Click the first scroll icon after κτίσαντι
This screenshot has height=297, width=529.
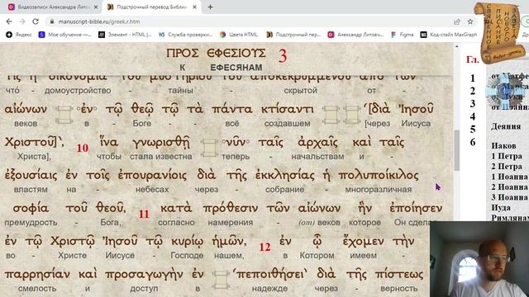click(x=331, y=115)
